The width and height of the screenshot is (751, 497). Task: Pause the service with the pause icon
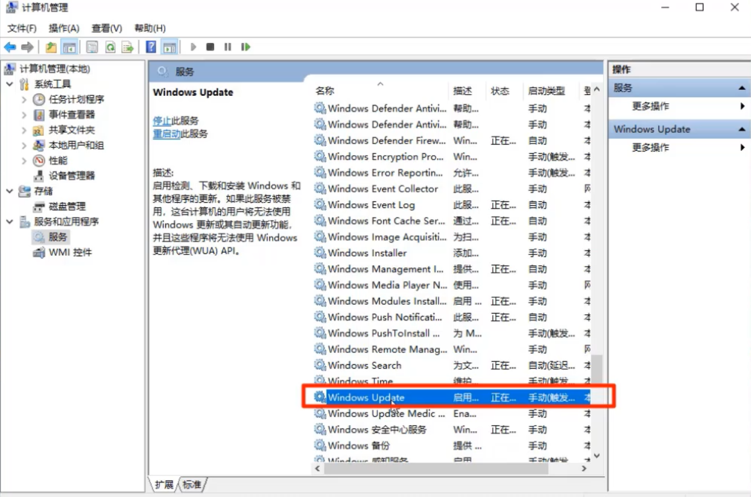(x=229, y=46)
